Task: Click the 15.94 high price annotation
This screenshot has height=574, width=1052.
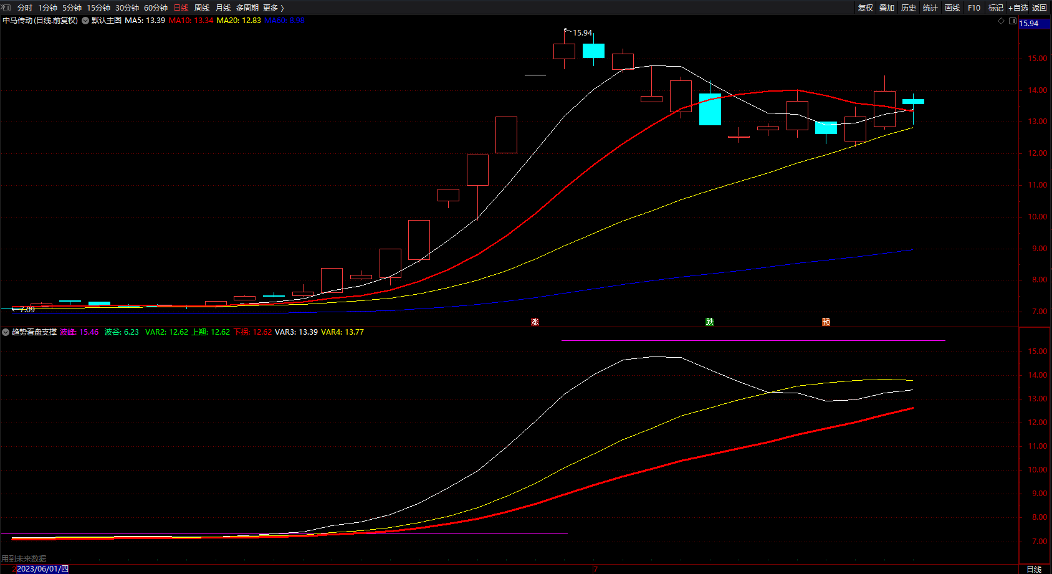Action: click(583, 33)
